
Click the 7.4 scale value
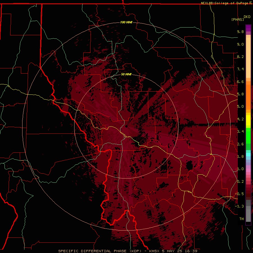coord(240,69)
